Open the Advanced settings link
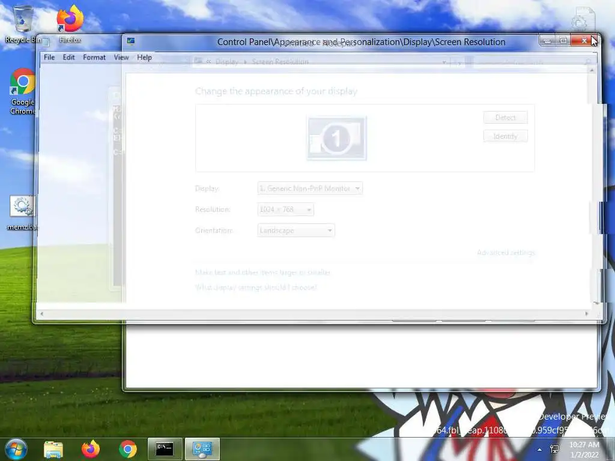Image resolution: width=615 pixels, height=461 pixels. (506, 253)
